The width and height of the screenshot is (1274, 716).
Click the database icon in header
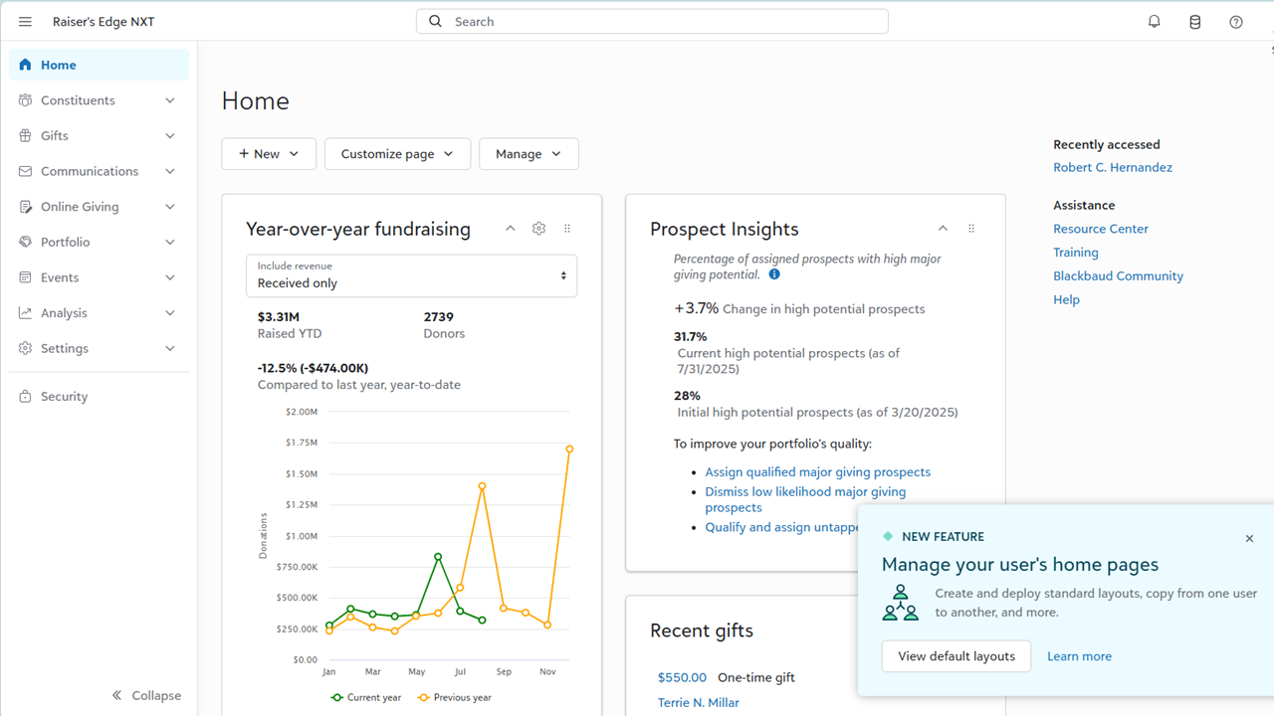coord(1194,22)
